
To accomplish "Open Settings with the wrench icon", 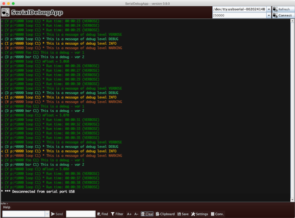I will click(199, 214).
